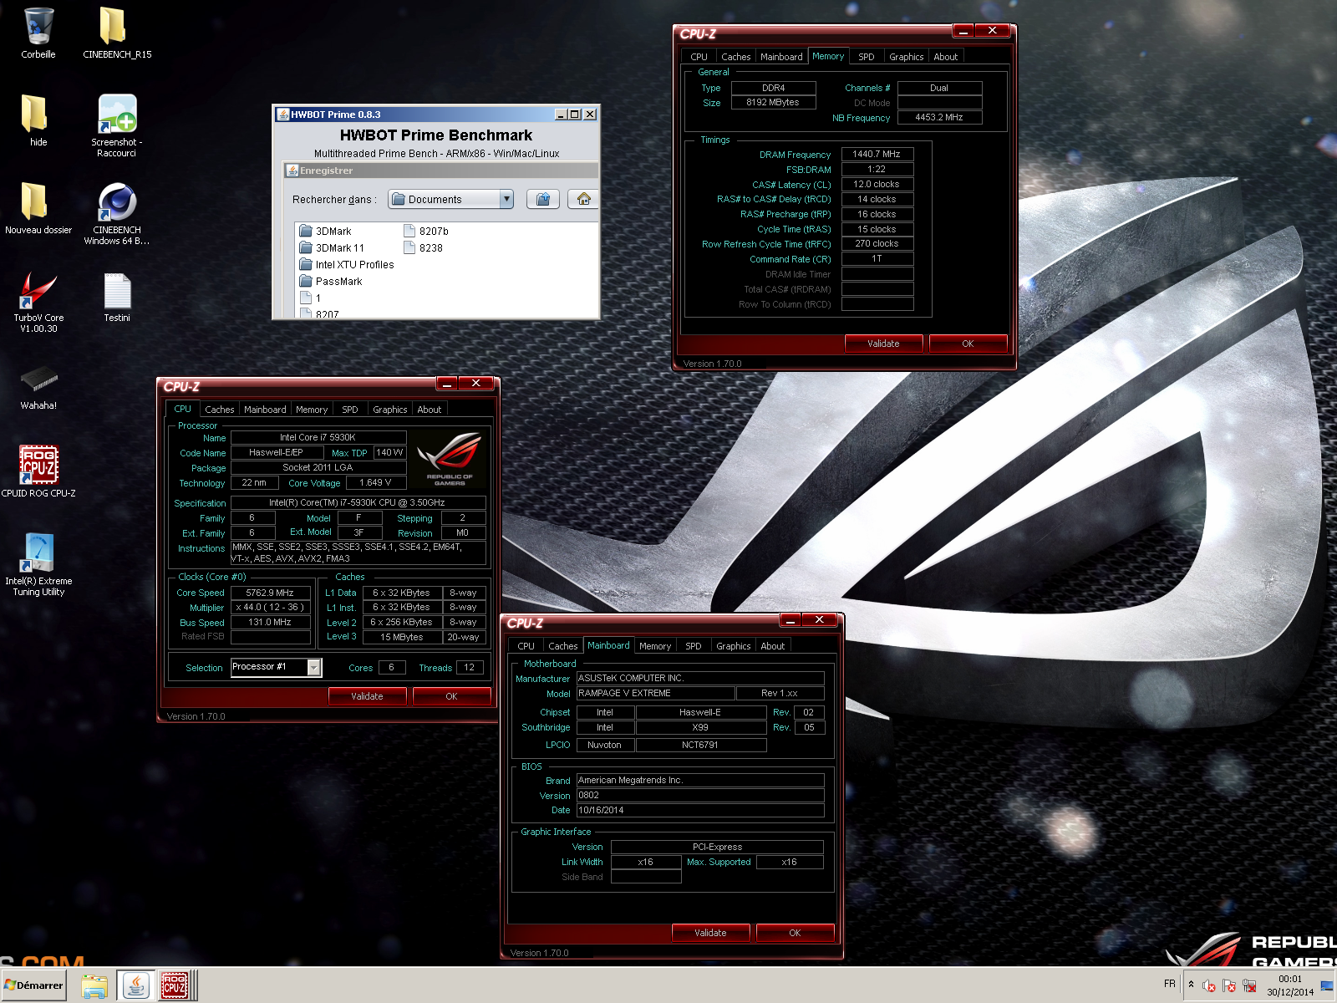
Task: Show hidden tray icons arrow
Action: [1191, 985]
